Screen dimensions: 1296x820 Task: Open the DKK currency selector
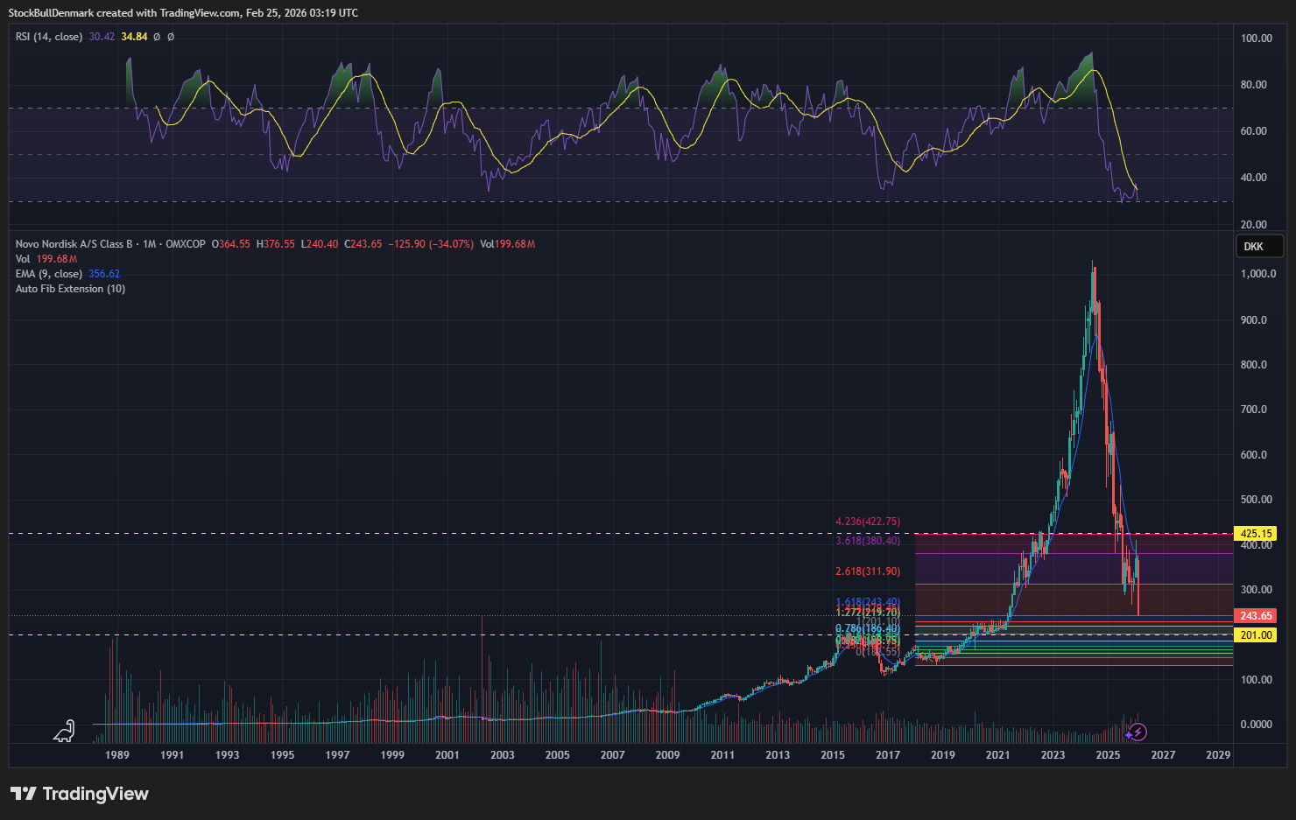tap(1259, 246)
